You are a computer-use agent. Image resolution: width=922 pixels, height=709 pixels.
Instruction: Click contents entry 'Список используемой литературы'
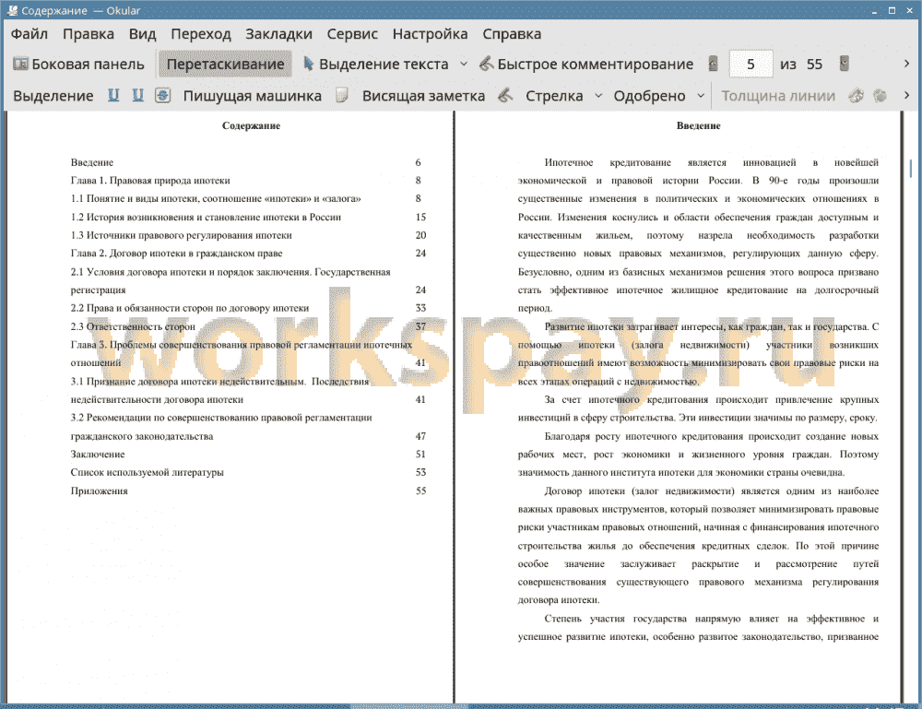147,473
